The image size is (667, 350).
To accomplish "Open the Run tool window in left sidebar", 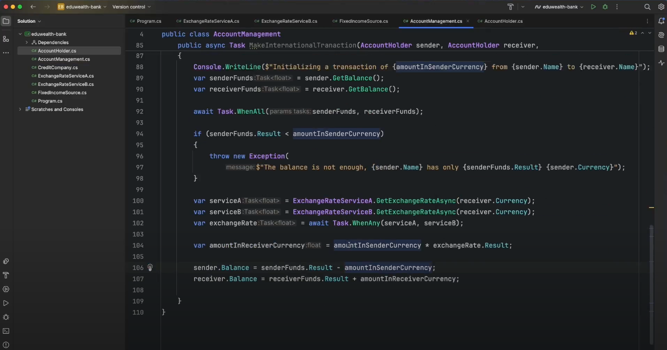I will coord(6,303).
